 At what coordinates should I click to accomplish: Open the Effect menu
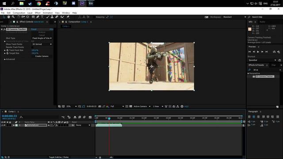(38, 13)
